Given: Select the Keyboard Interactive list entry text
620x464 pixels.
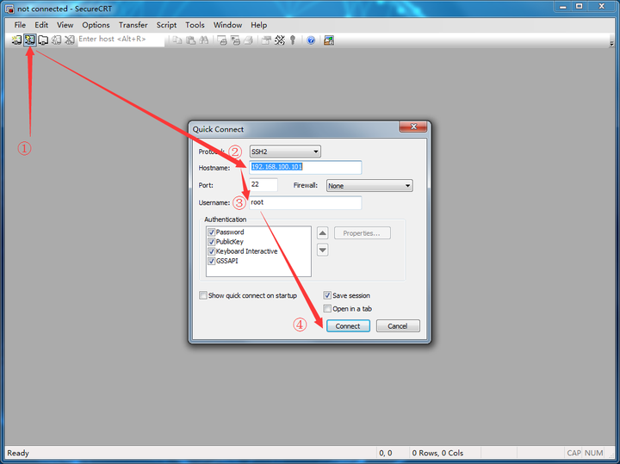Looking at the screenshot, I should (247, 251).
